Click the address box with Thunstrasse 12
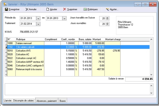Image resolution: width=159 pixels, height=106 pixels. 135,25
